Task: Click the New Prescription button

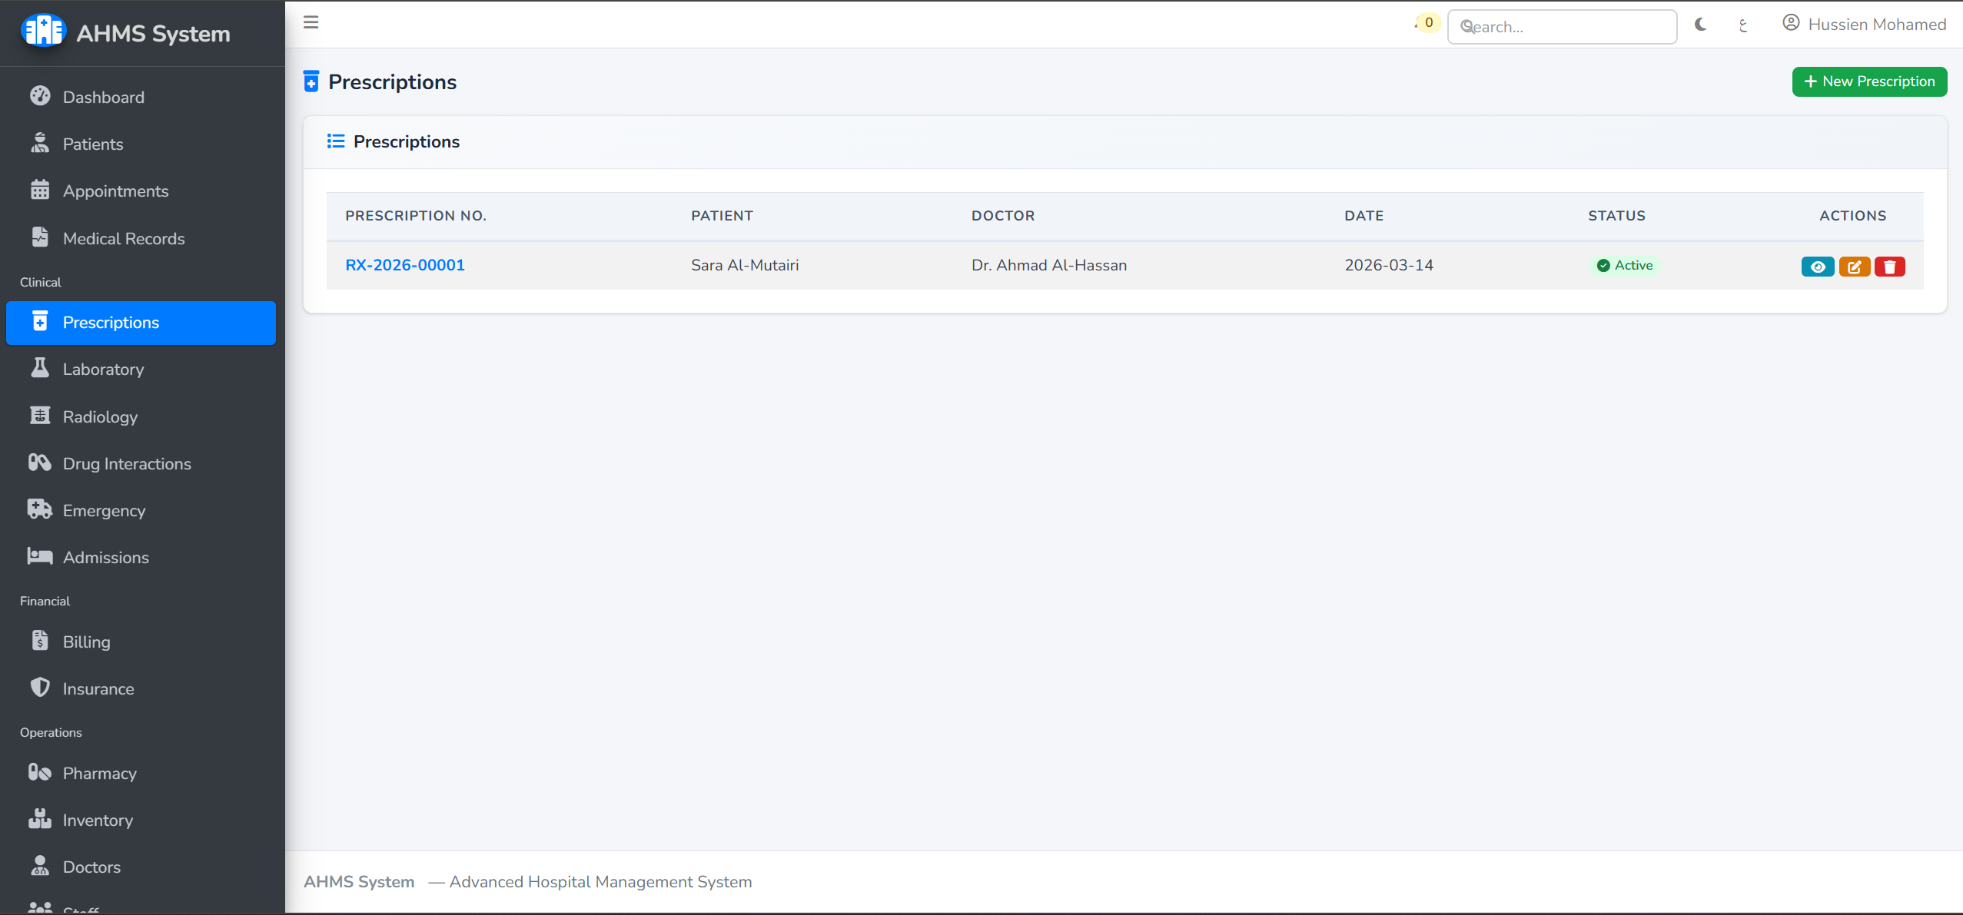Action: [x=1868, y=81]
